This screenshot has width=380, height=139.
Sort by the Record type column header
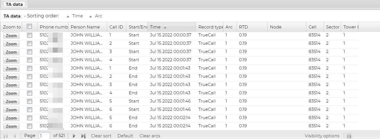coord(210,27)
